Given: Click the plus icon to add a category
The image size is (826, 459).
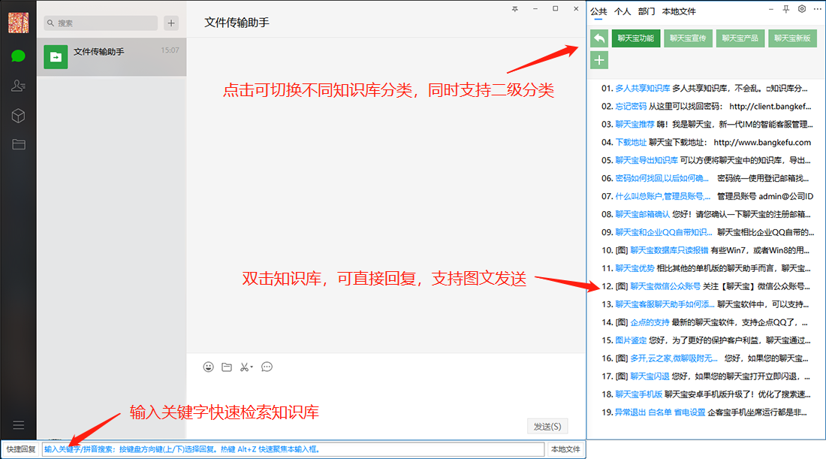Looking at the screenshot, I should click(598, 60).
